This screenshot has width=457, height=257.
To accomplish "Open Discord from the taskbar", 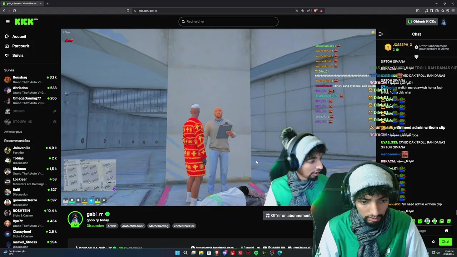I will coord(225,253).
